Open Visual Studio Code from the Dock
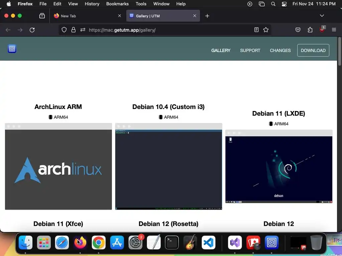342x256 pixels. [208, 242]
